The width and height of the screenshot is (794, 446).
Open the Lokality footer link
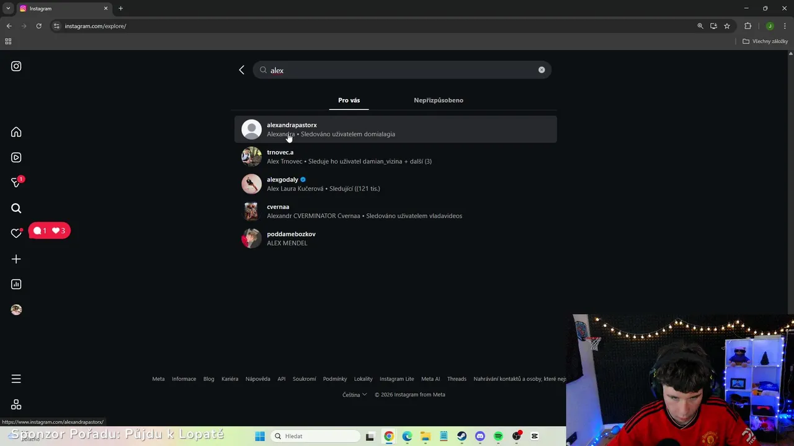pyautogui.click(x=363, y=379)
